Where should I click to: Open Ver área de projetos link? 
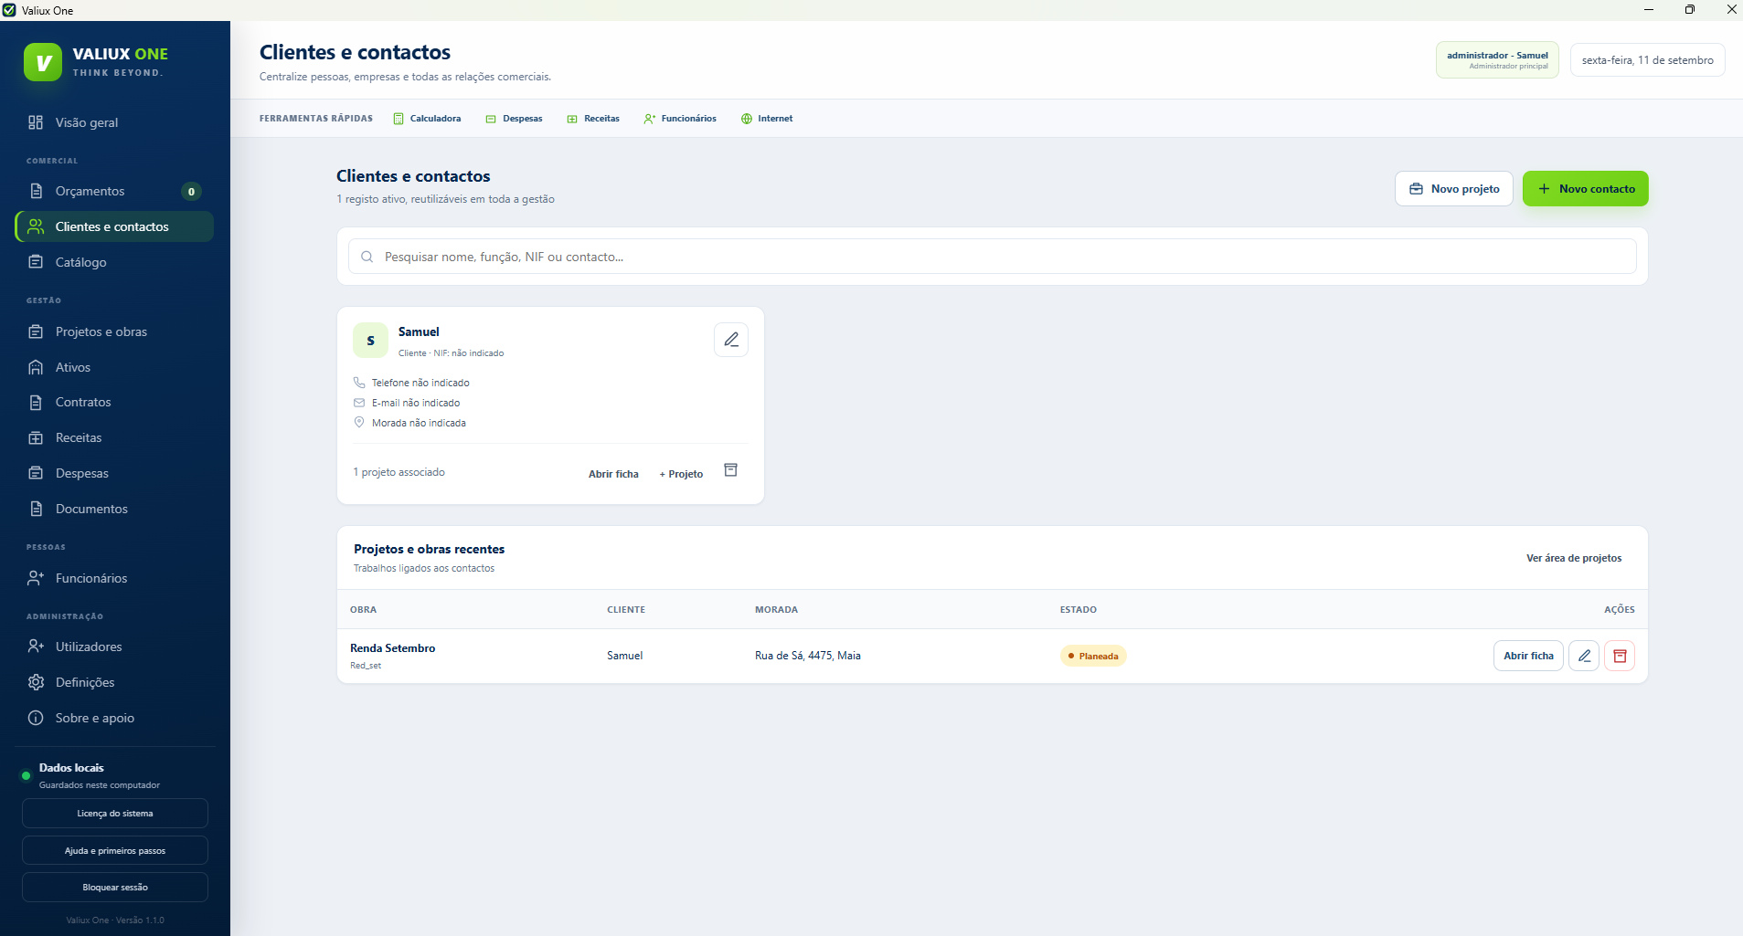1574,558
